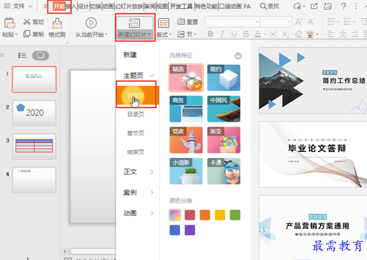Image resolution: width=367 pixels, height=260 pixels.
Task: Collapse the slide panel with double chevron
Action: [2, 55]
